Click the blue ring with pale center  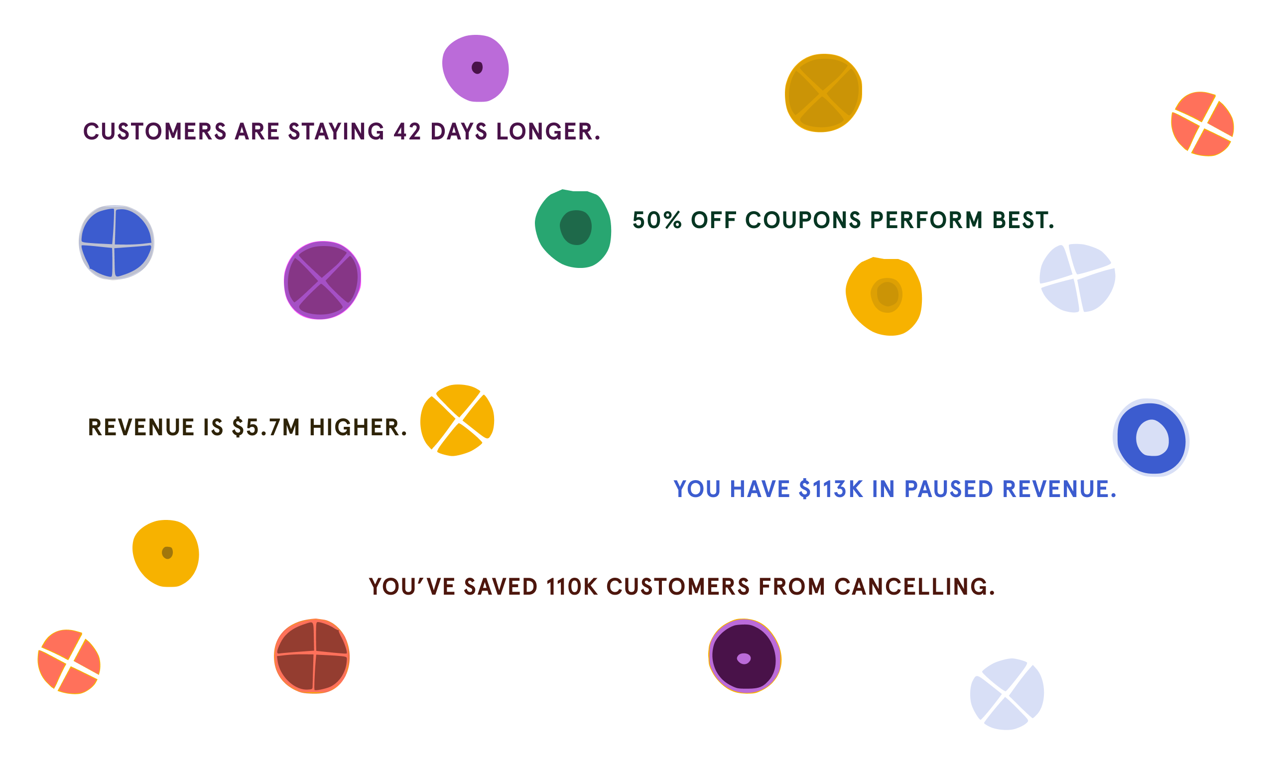[x=1150, y=438]
